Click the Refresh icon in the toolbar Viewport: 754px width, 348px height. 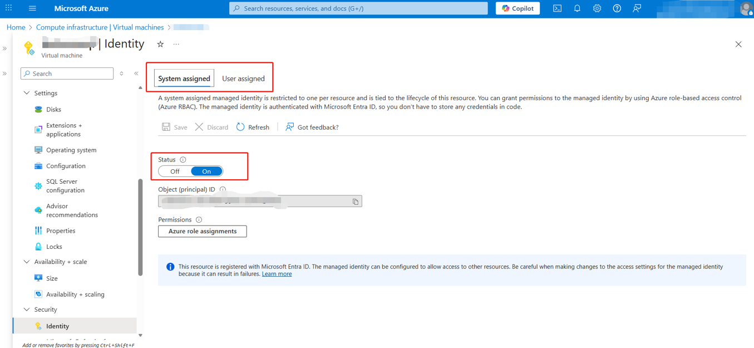coord(240,127)
